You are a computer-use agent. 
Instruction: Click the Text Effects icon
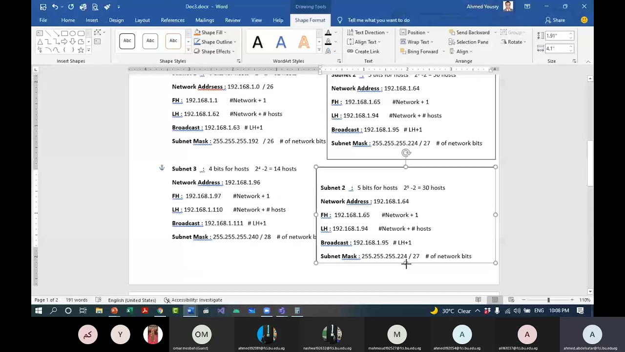[x=328, y=51]
